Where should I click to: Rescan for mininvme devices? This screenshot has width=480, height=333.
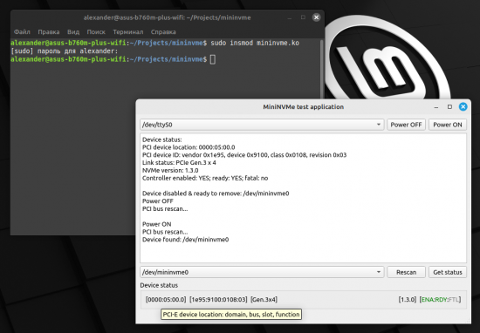tap(406, 272)
